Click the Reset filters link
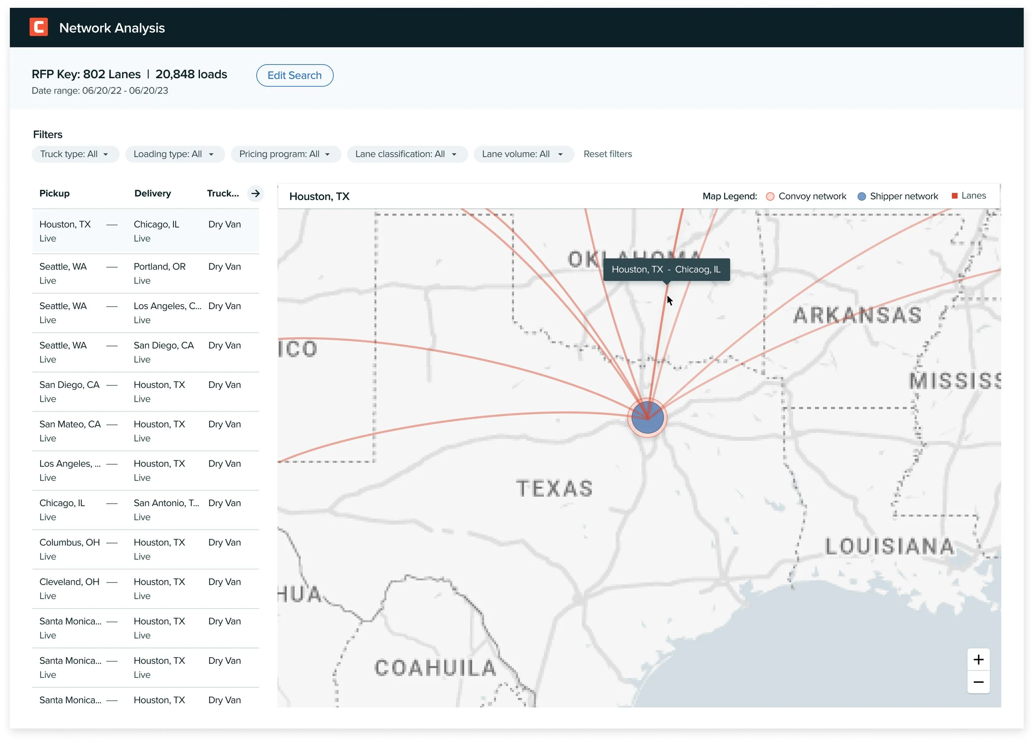Viewport: 1035px width, 742px height. 607,154
